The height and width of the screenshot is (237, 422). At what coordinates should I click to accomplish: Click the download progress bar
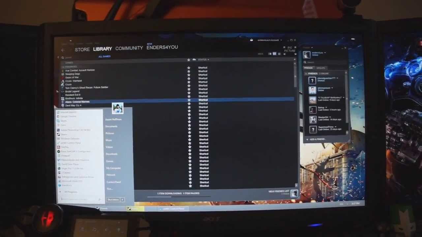[178, 197]
